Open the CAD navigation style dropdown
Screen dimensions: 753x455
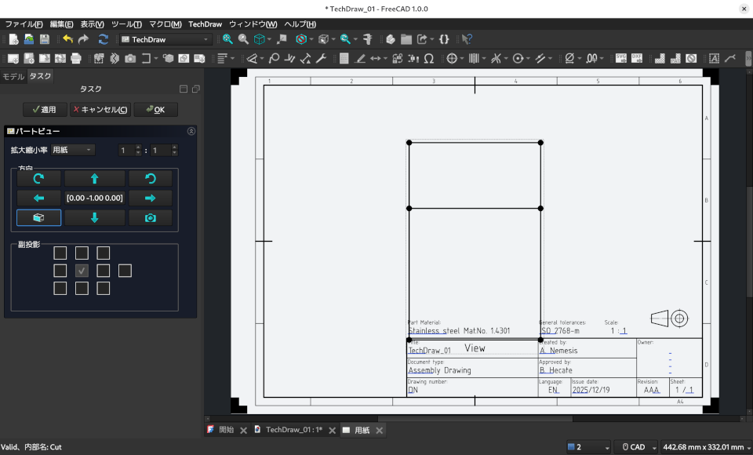pyautogui.click(x=637, y=446)
